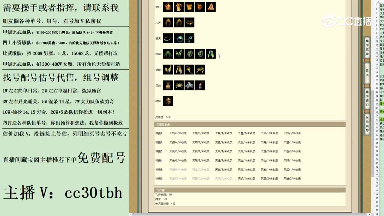Open 我的还价 side button
Viewport: 384px width, 216px height.
point(367,98)
